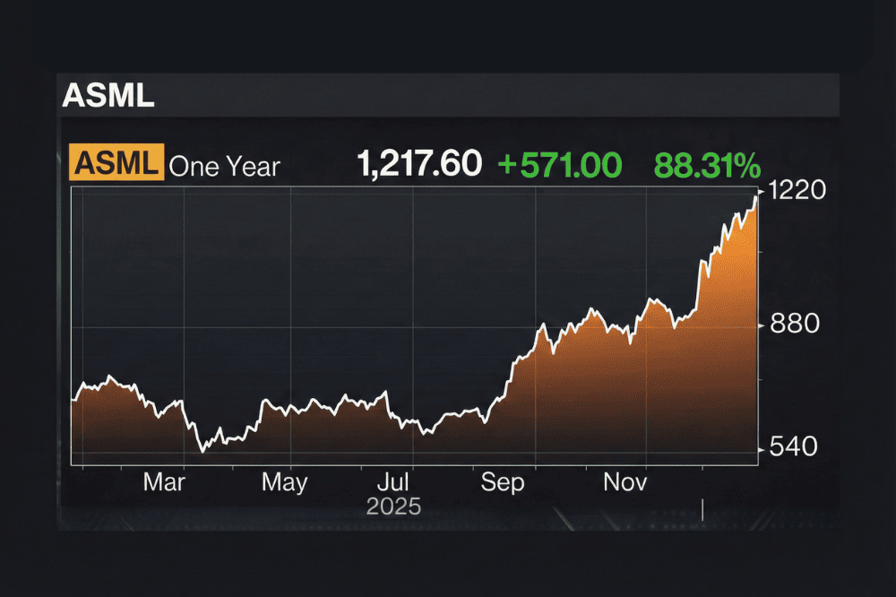Select the One Year timeframe label

point(225,166)
